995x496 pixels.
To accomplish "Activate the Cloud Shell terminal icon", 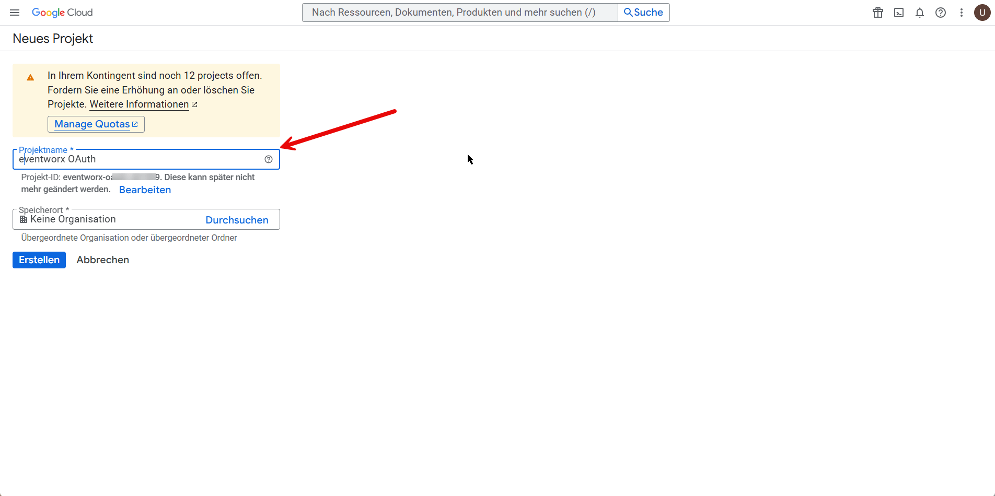I will pyautogui.click(x=899, y=13).
